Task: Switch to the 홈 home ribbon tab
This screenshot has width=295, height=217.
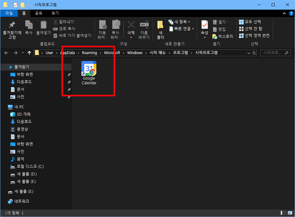Action: [x=24, y=13]
